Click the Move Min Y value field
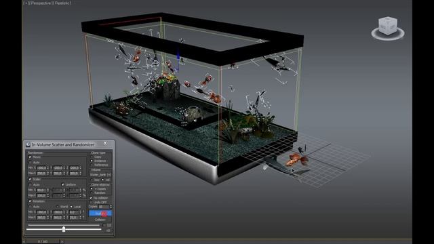The height and width of the screenshot is (244, 434). pos(58,168)
